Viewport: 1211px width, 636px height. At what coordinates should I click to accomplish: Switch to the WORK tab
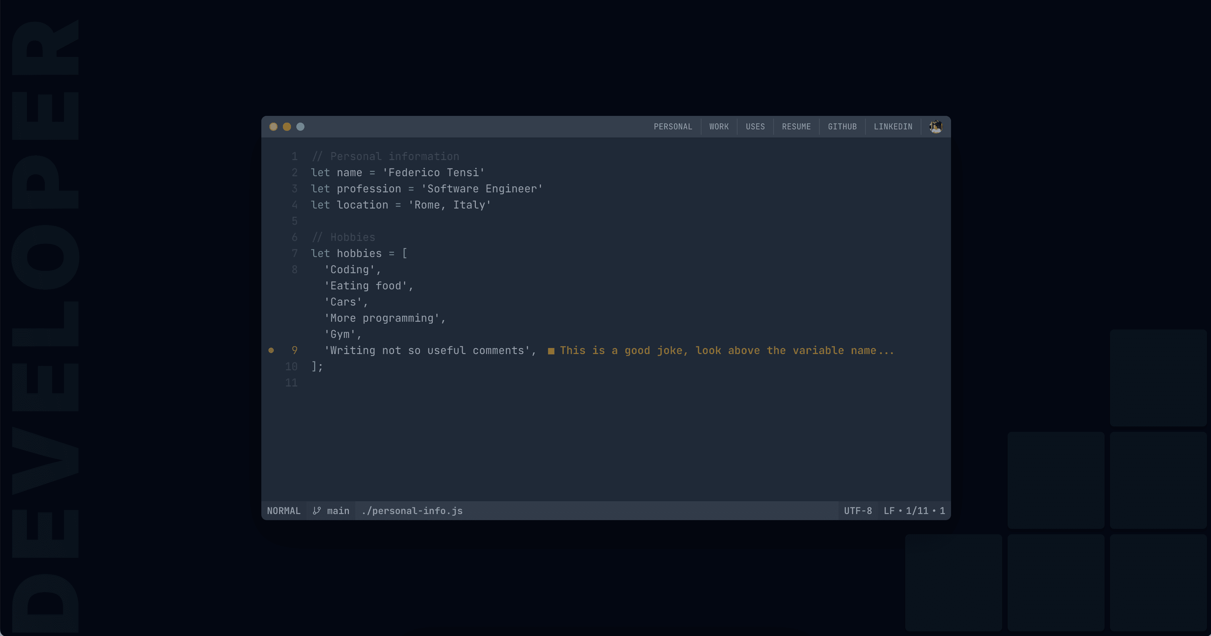tap(719, 126)
